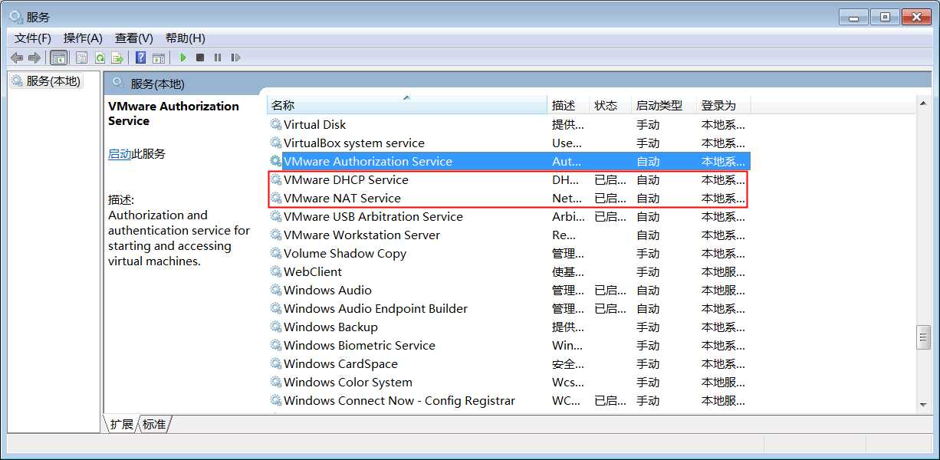The width and height of the screenshot is (940, 460).
Task: Click the gear icon beside VMware NAT Service
Action: (x=276, y=198)
